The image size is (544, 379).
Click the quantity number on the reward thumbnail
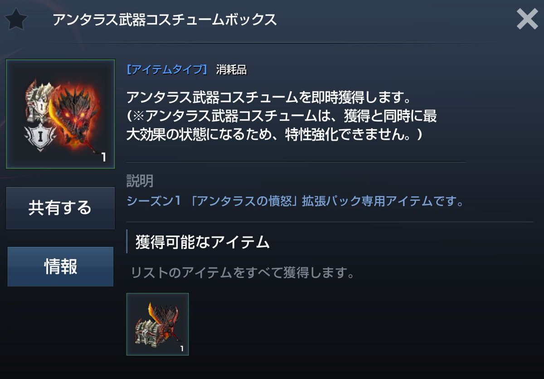point(182,349)
